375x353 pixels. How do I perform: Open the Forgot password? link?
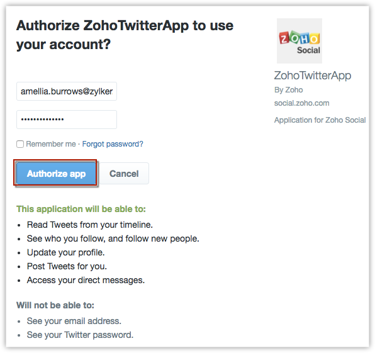(x=113, y=144)
